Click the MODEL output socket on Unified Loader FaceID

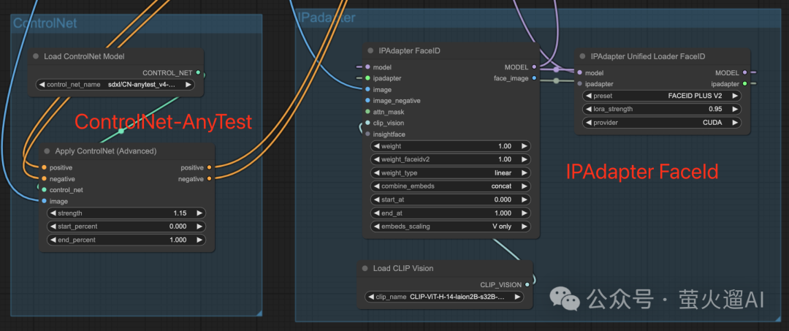pos(744,72)
